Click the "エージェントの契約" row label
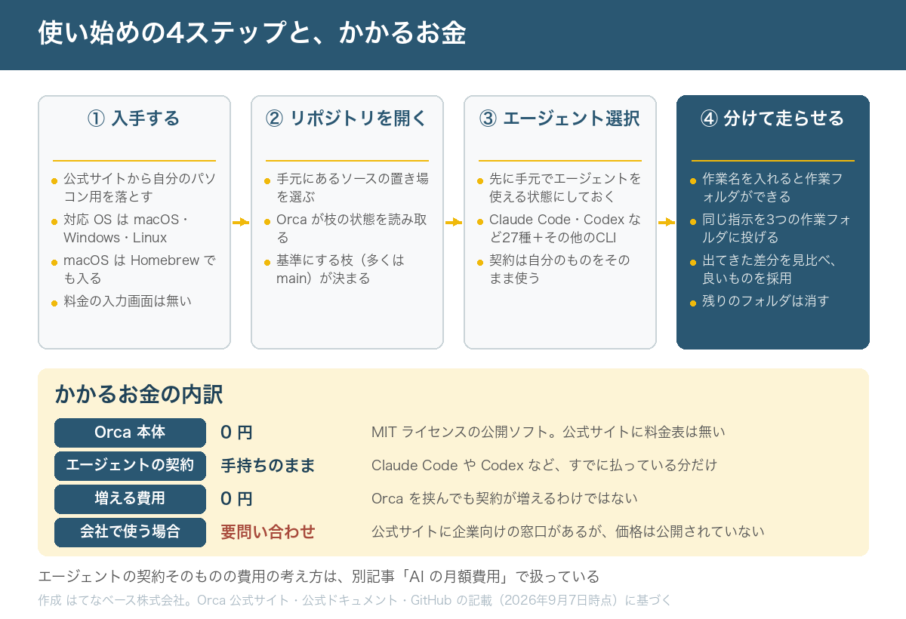 pos(130,466)
